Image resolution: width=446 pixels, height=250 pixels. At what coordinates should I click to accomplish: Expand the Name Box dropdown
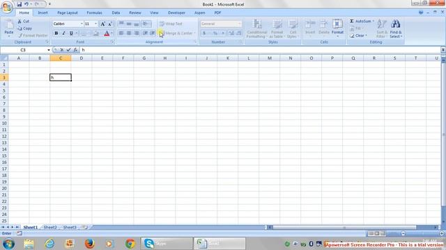click(x=49, y=50)
